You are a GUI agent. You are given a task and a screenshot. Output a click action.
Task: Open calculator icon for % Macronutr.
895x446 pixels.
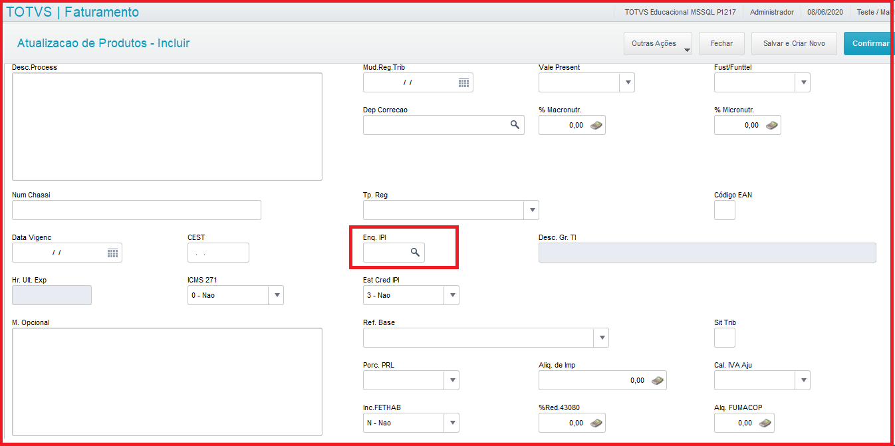pyautogui.click(x=596, y=125)
